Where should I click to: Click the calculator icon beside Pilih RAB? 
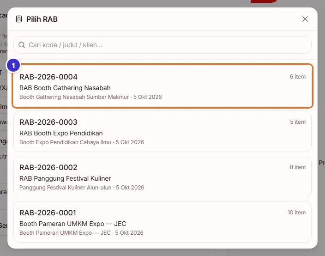[19, 19]
